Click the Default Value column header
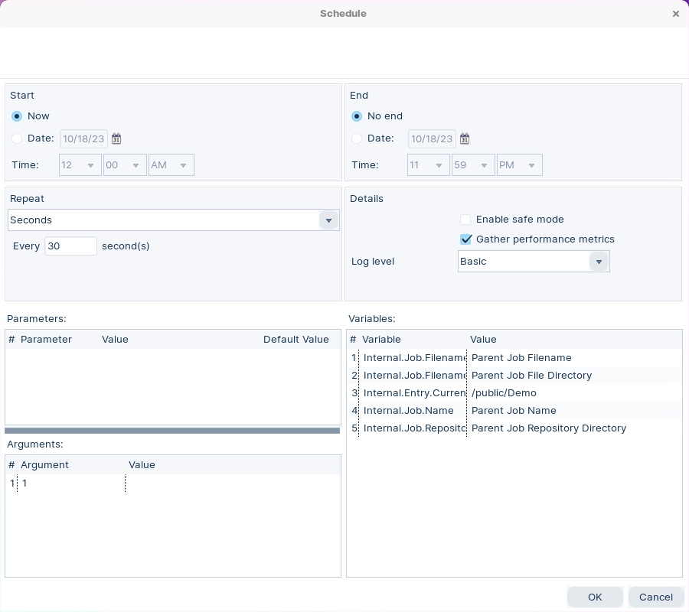 coord(296,340)
